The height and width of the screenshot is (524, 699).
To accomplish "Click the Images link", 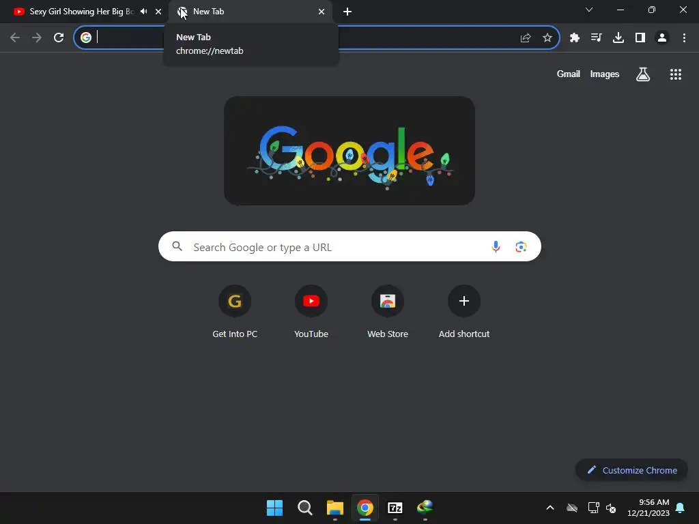I will pyautogui.click(x=605, y=74).
